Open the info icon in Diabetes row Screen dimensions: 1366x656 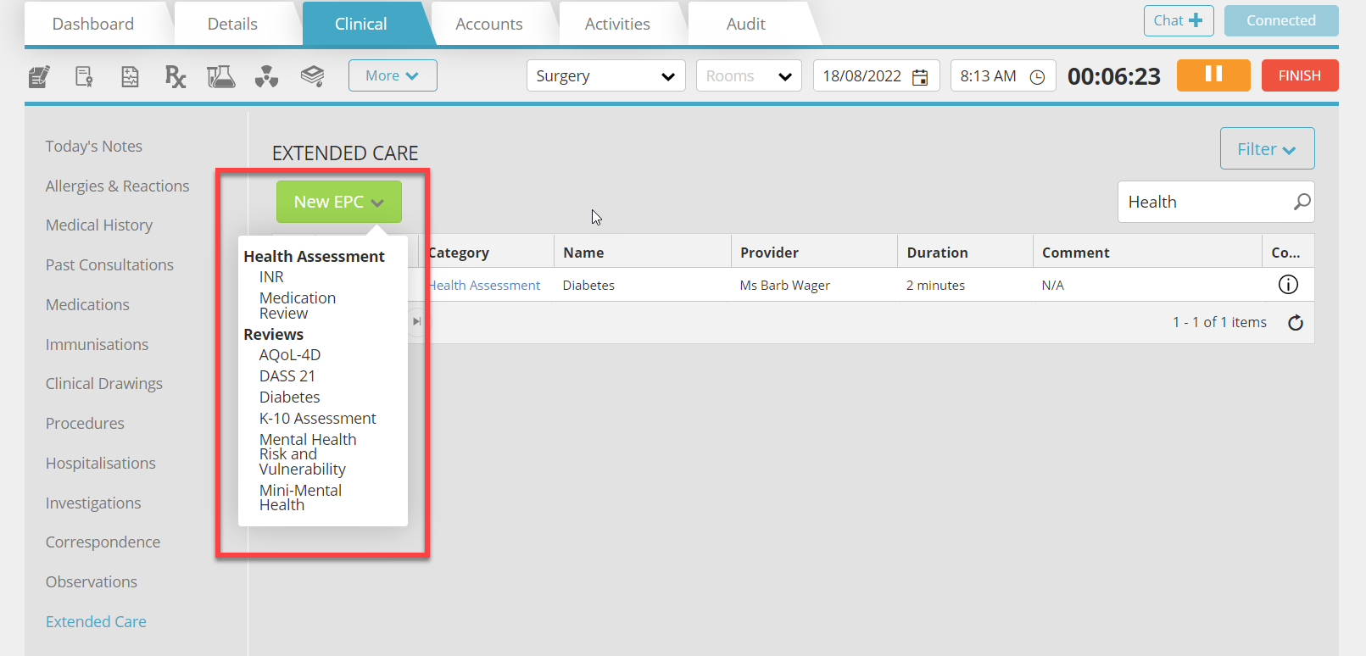point(1288,285)
